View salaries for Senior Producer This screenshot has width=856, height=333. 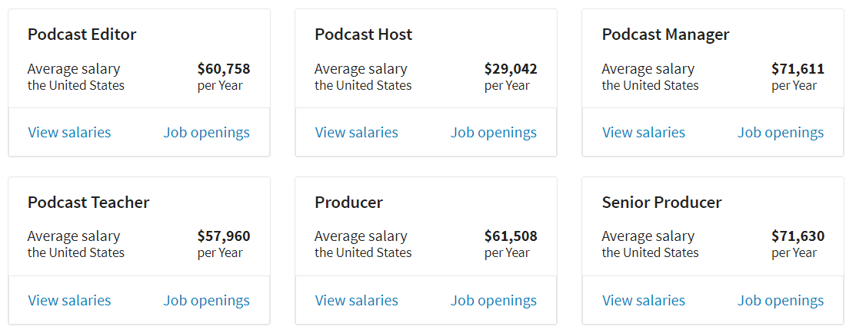pyautogui.click(x=643, y=301)
